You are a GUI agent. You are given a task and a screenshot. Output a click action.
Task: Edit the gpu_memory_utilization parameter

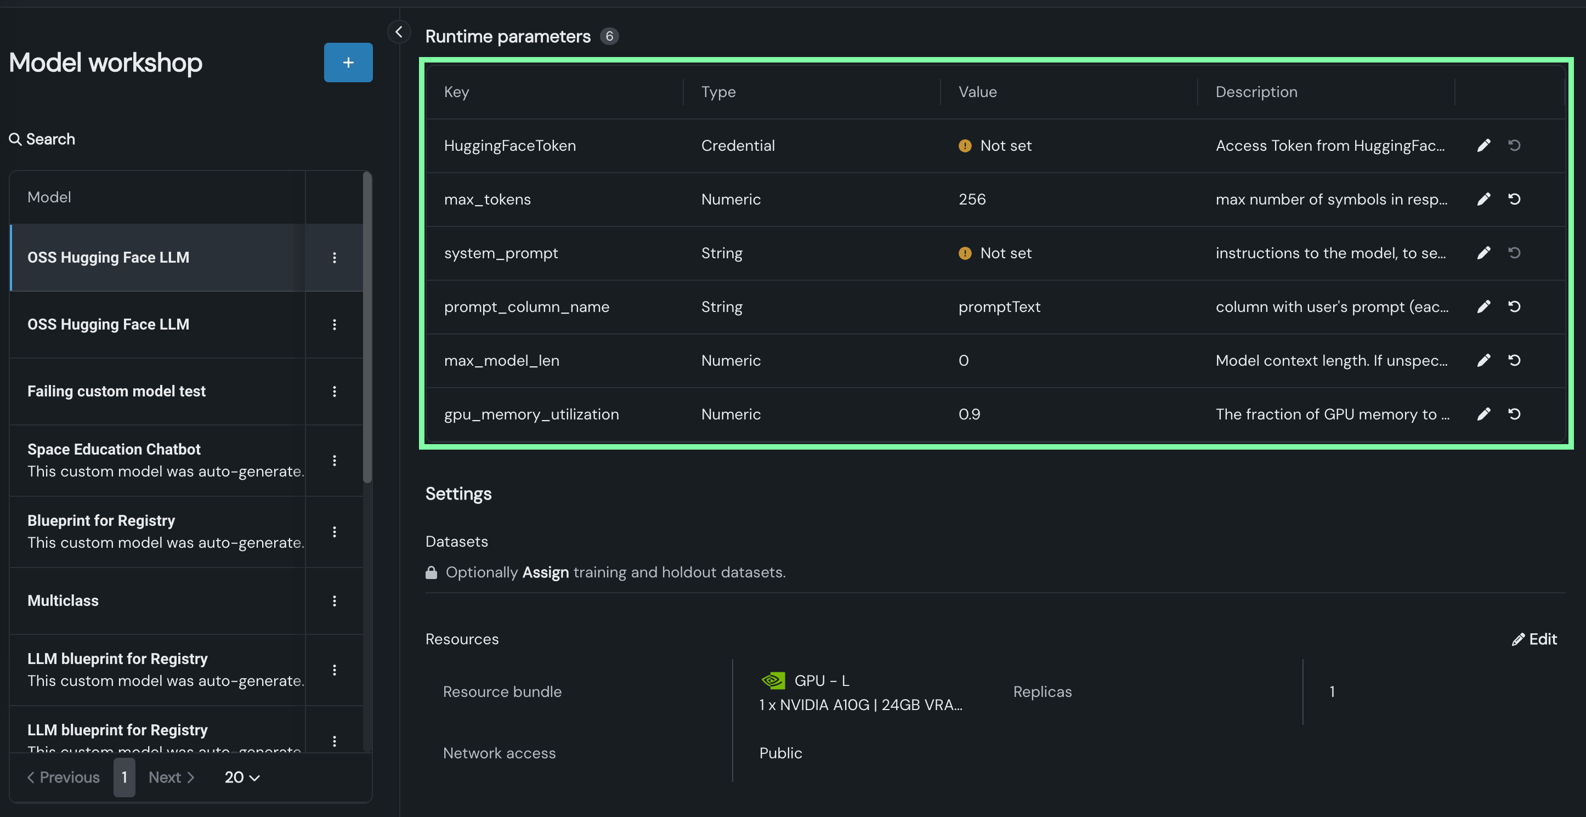pos(1484,414)
